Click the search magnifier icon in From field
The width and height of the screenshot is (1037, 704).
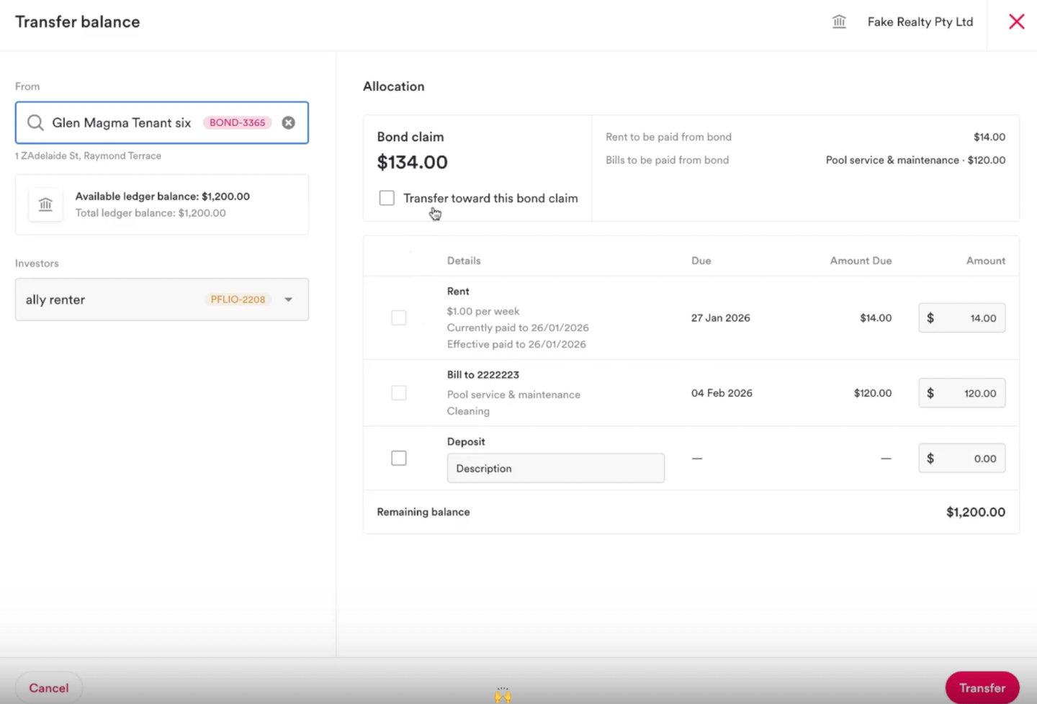coord(35,122)
